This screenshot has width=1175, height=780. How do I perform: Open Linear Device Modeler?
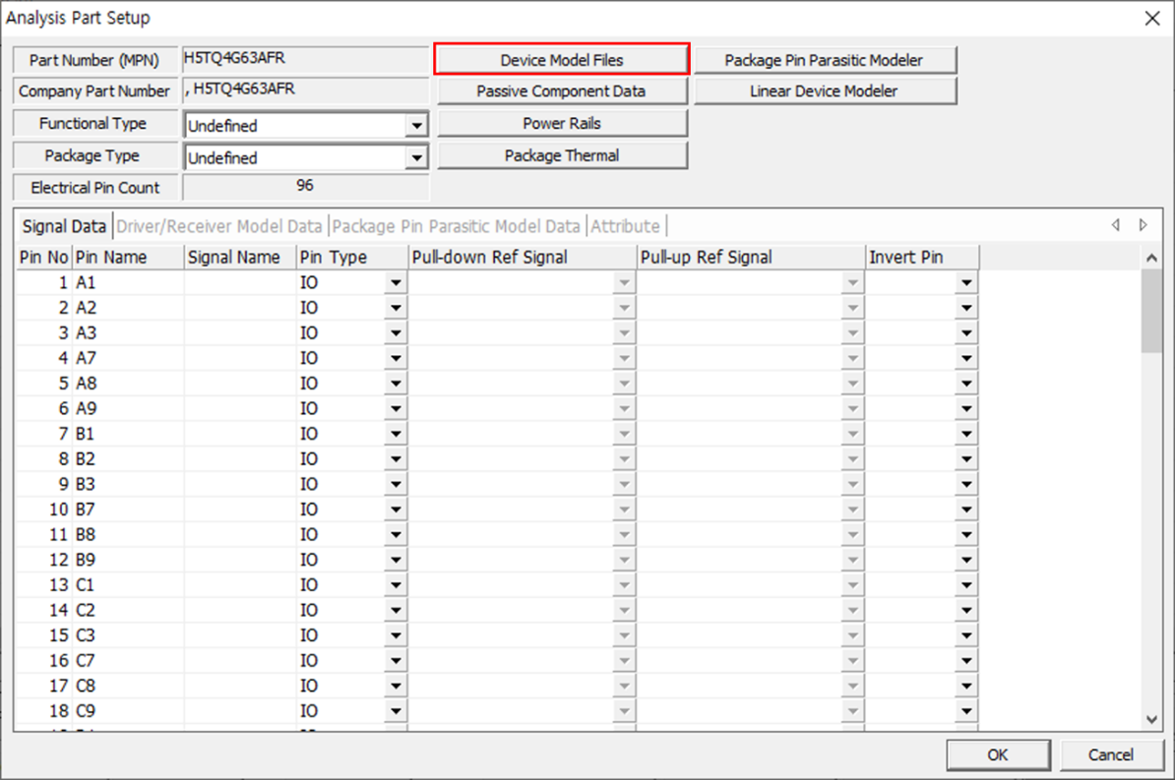point(824,91)
